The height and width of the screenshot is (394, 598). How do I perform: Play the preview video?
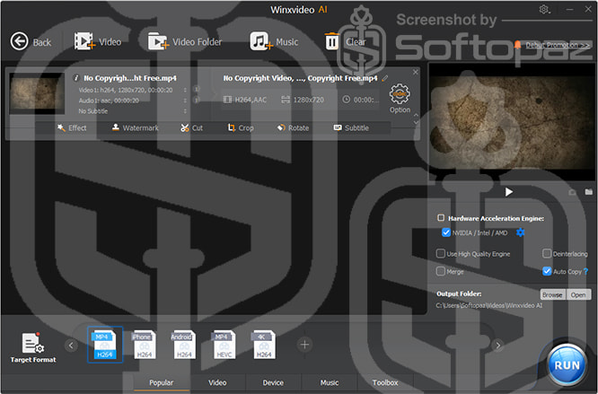pyautogui.click(x=508, y=192)
